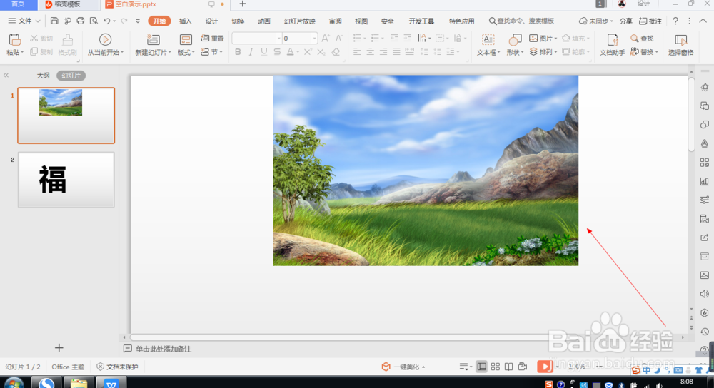Screen dimensions: 714x388
Task: Click the Print icon in quick access toolbar
Action: click(x=81, y=21)
